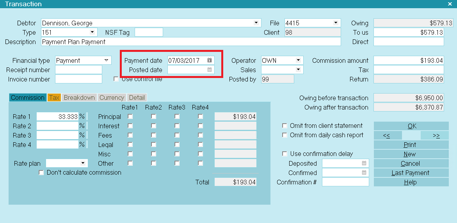This screenshot has height=223, width=457.
Task: Expand the Debtor dropdown
Action: coord(256,23)
